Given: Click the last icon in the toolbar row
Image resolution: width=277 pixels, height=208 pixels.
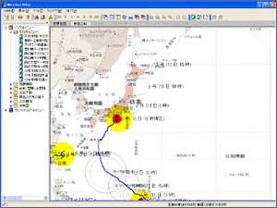Looking at the screenshot, I should 220,17.
